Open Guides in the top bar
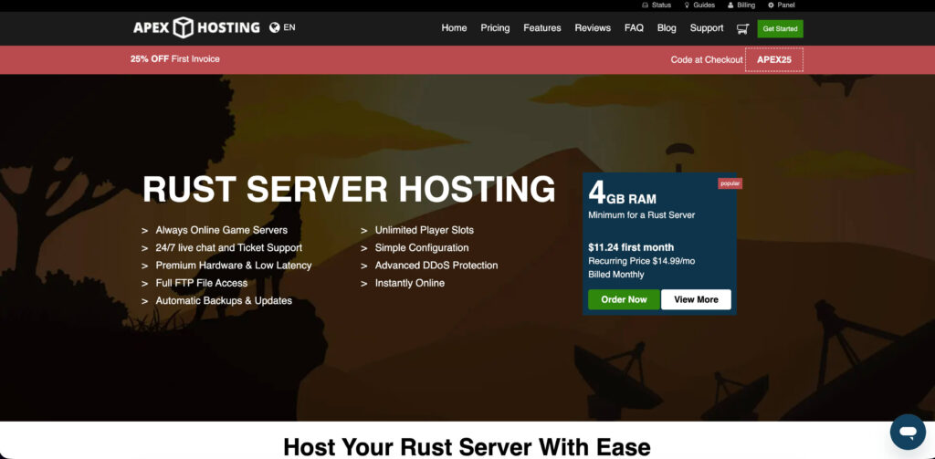Viewport: 935px width, 459px height. (699, 5)
